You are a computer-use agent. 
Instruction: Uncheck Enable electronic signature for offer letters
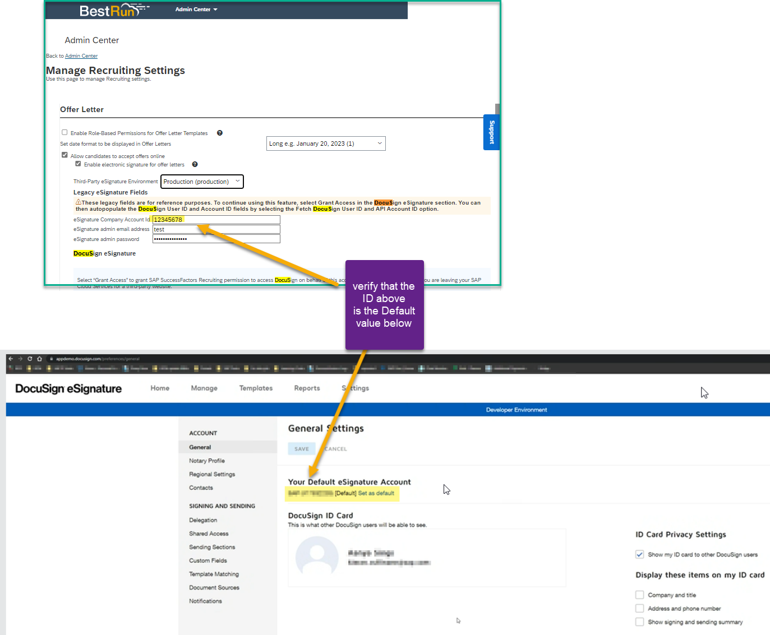tap(78, 164)
